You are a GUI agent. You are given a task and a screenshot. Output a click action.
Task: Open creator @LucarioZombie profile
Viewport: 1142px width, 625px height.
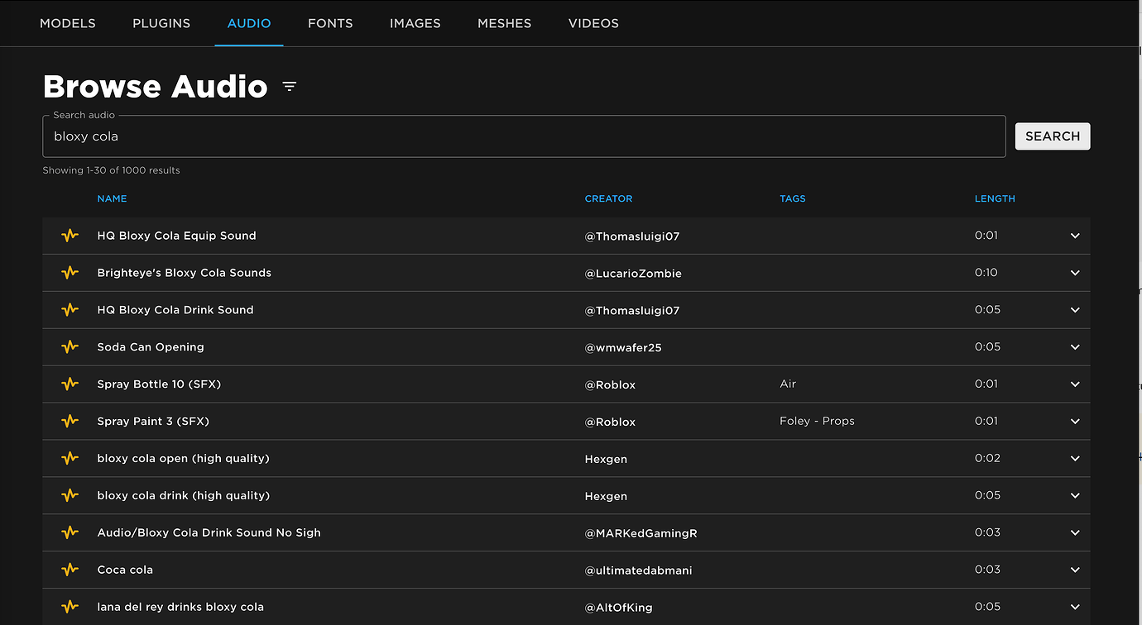633,274
